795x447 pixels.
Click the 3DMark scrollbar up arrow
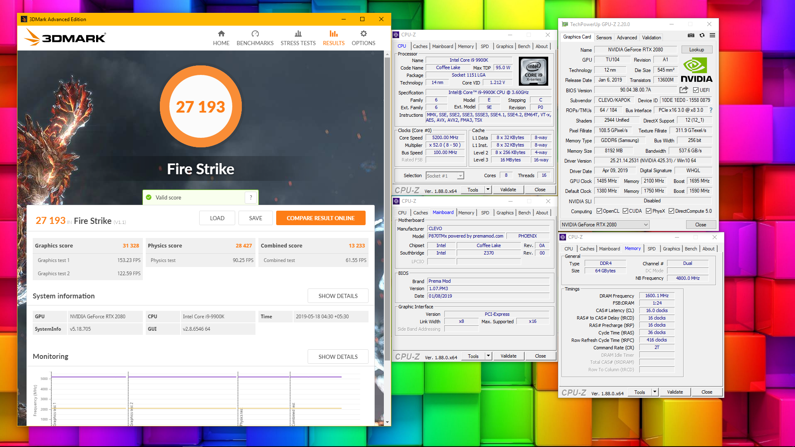point(387,54)
